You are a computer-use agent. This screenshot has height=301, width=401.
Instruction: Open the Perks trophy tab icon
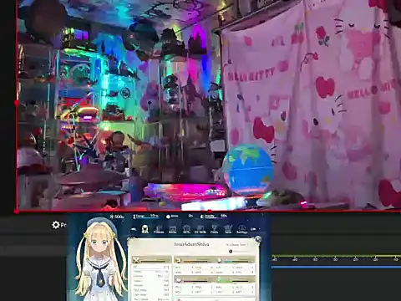(214, 229)
